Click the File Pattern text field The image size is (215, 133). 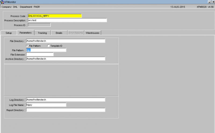point(46,50)
